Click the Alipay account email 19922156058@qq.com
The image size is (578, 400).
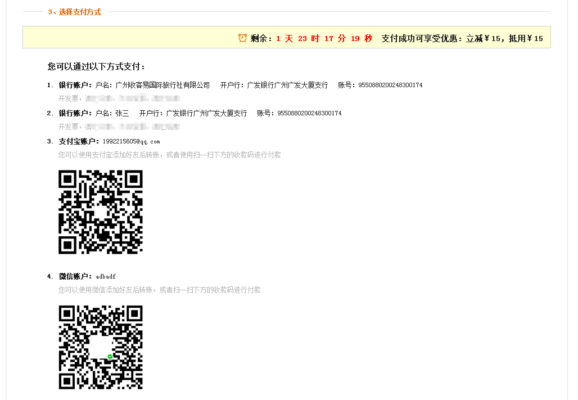(x=131, y=141)
